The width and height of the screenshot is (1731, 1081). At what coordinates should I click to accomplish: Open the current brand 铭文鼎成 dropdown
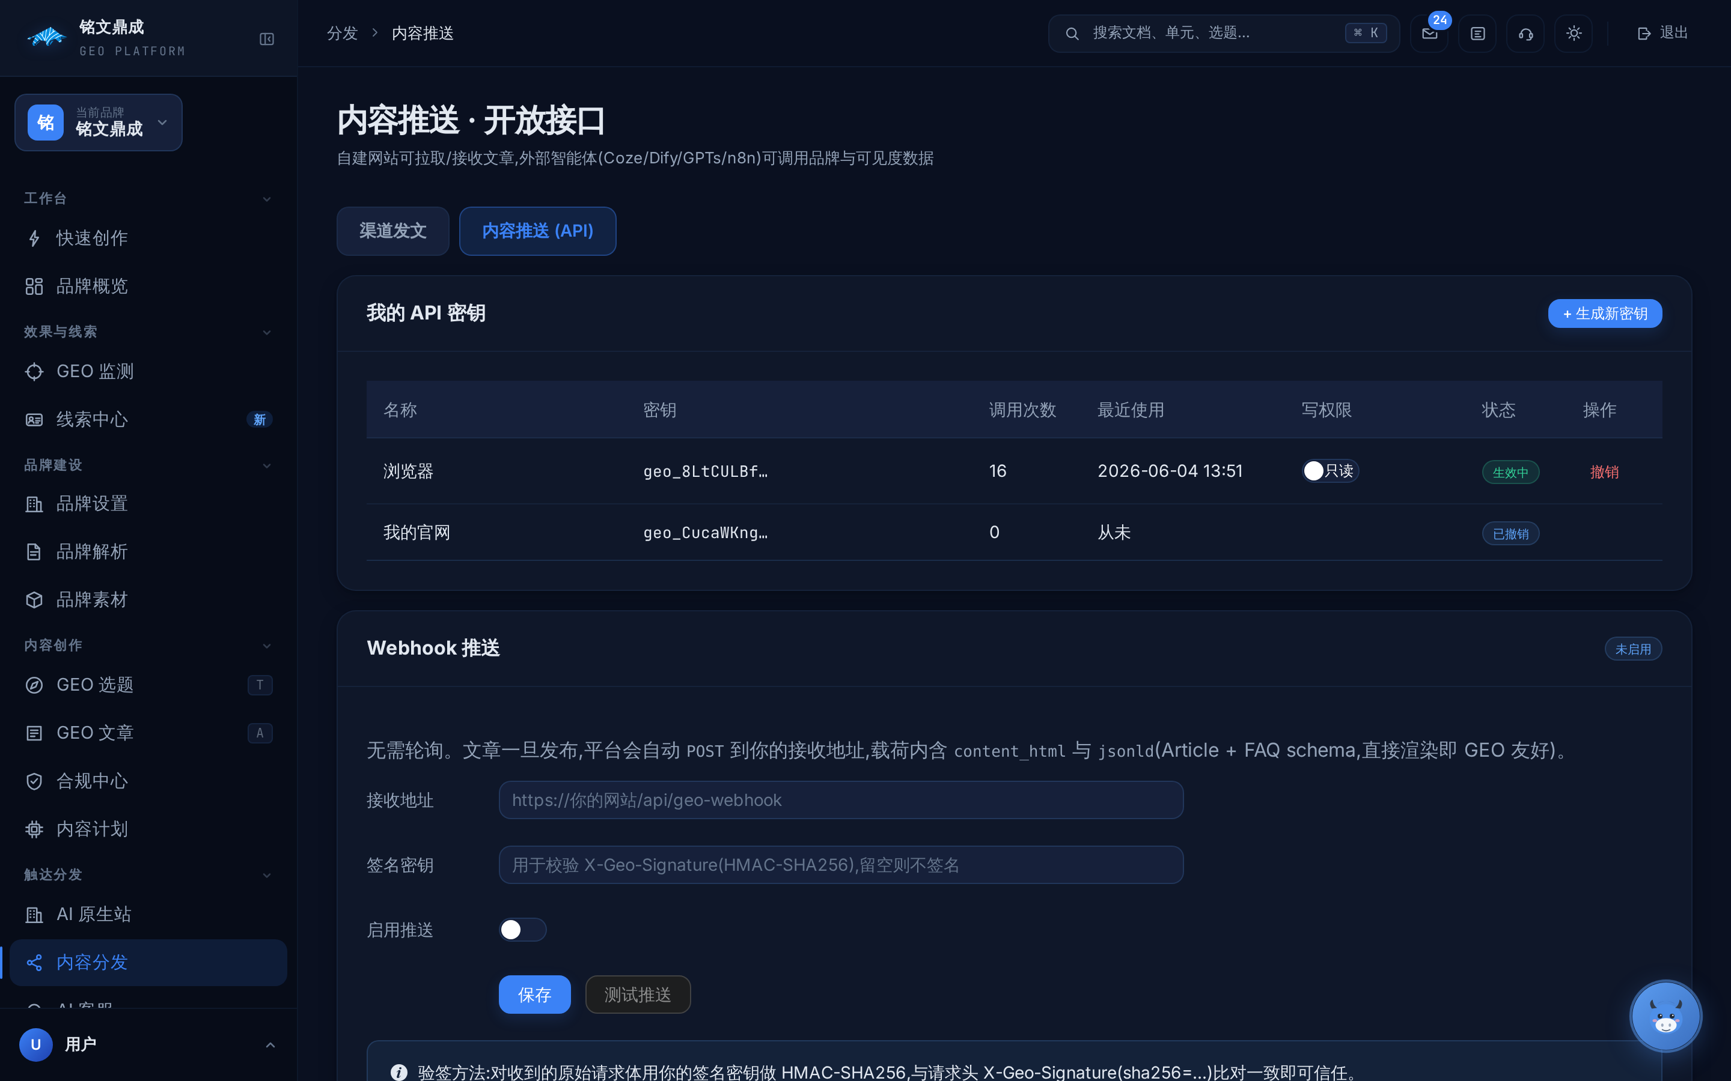pyautogui.click(x=99, y=123)
